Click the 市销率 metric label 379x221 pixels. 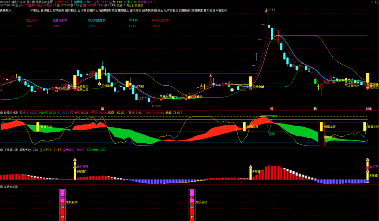click(133, 20)
